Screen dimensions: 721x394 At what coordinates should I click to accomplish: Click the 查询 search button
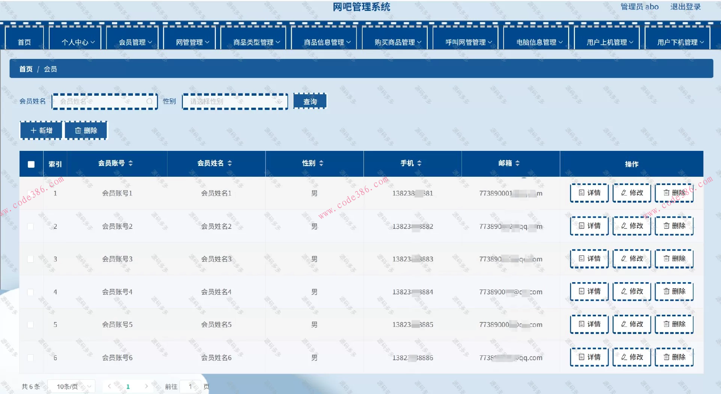310,101
